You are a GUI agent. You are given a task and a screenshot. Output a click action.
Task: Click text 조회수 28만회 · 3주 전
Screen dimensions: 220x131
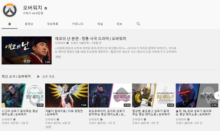[189, 123]
